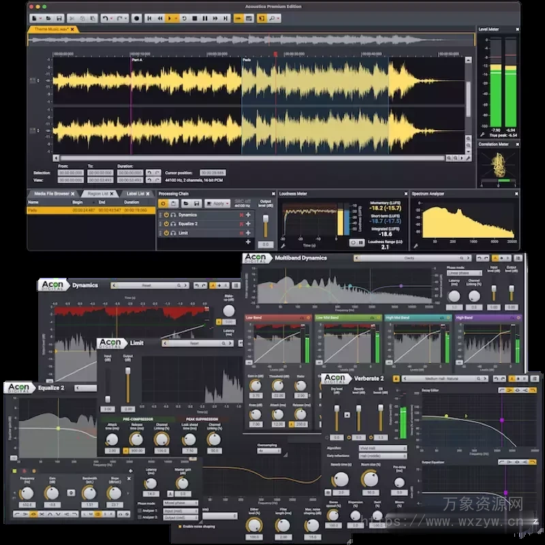Click the Stop playback button
The width and height of the screenshot is (545, 545).
click(x=194, y=18)
